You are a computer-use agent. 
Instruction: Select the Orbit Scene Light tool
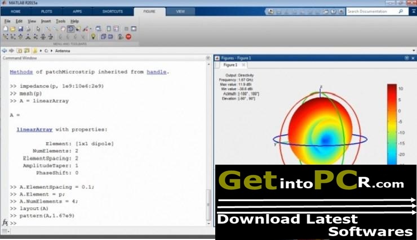pyautogui.click(x=13, y=37)
